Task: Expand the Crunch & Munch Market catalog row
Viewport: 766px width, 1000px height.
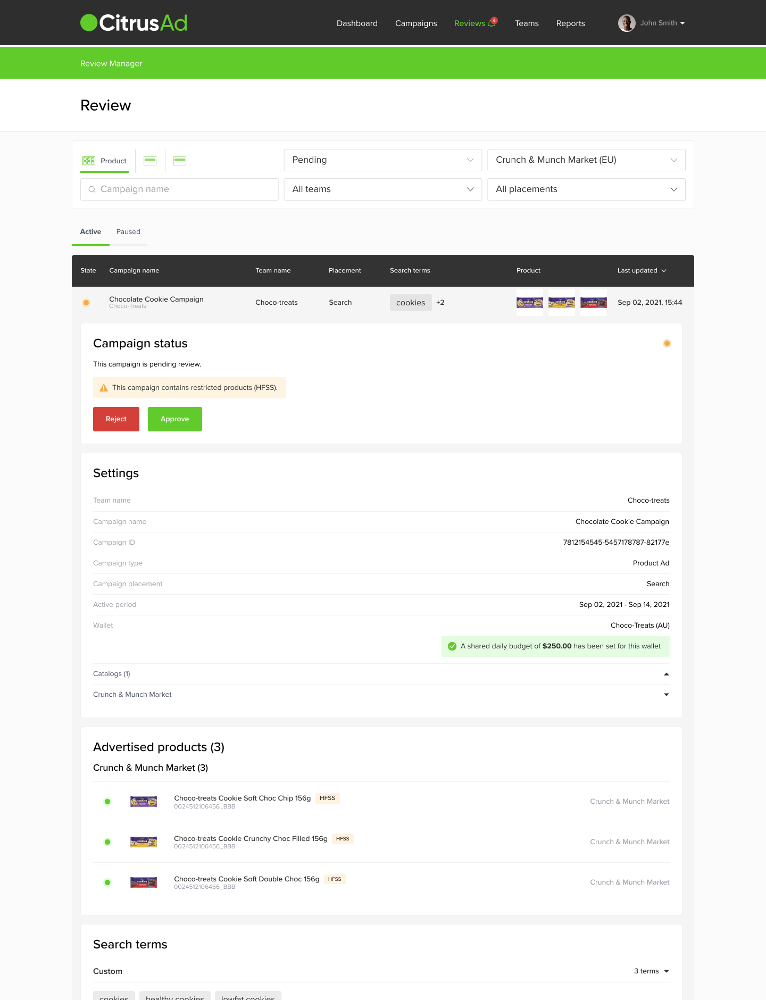Action: pyautogui.click(x=667, y=695)
